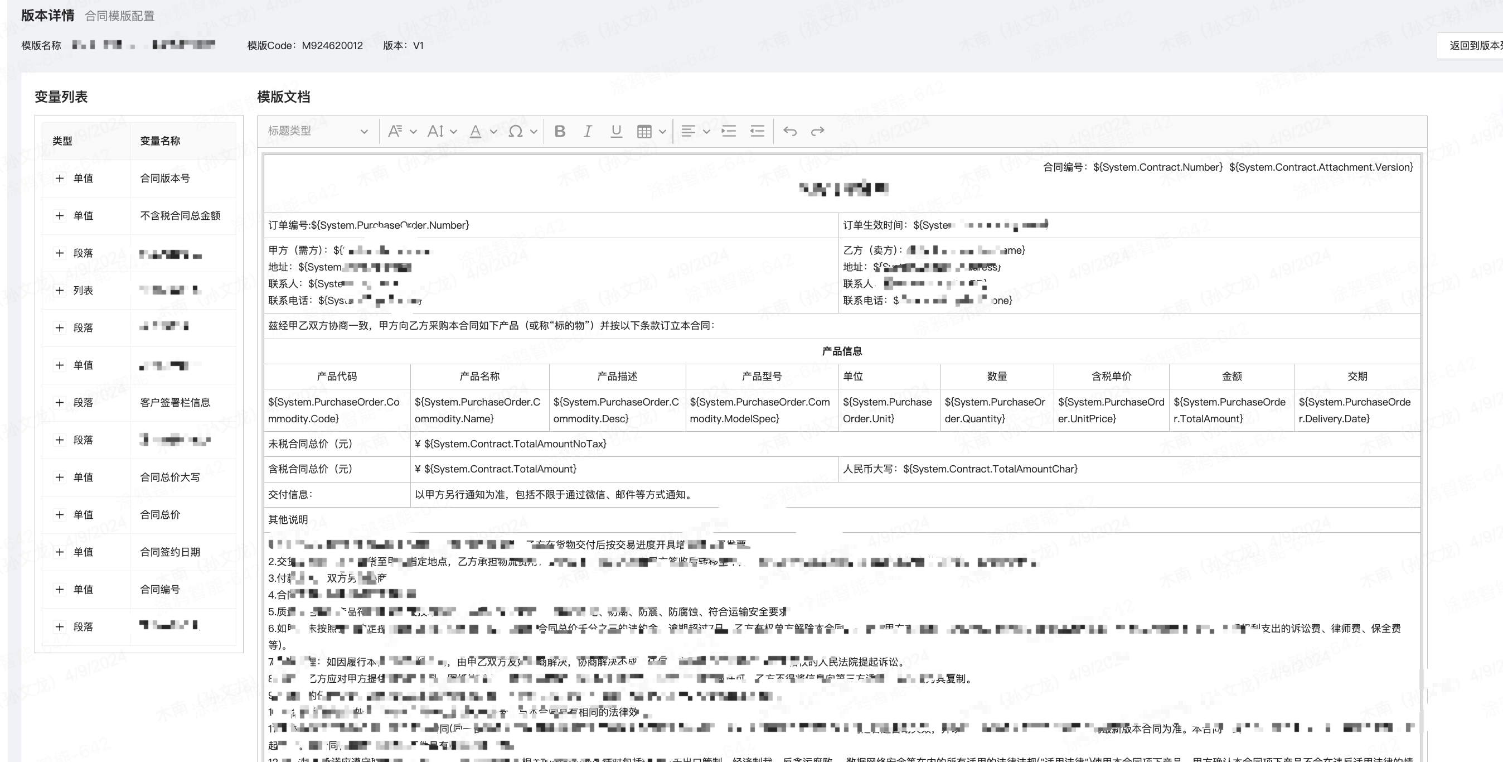Viewport: 1503px width, 762px height.
Task: Click the 产品型号 column header cell
Action: pos(762,377)
